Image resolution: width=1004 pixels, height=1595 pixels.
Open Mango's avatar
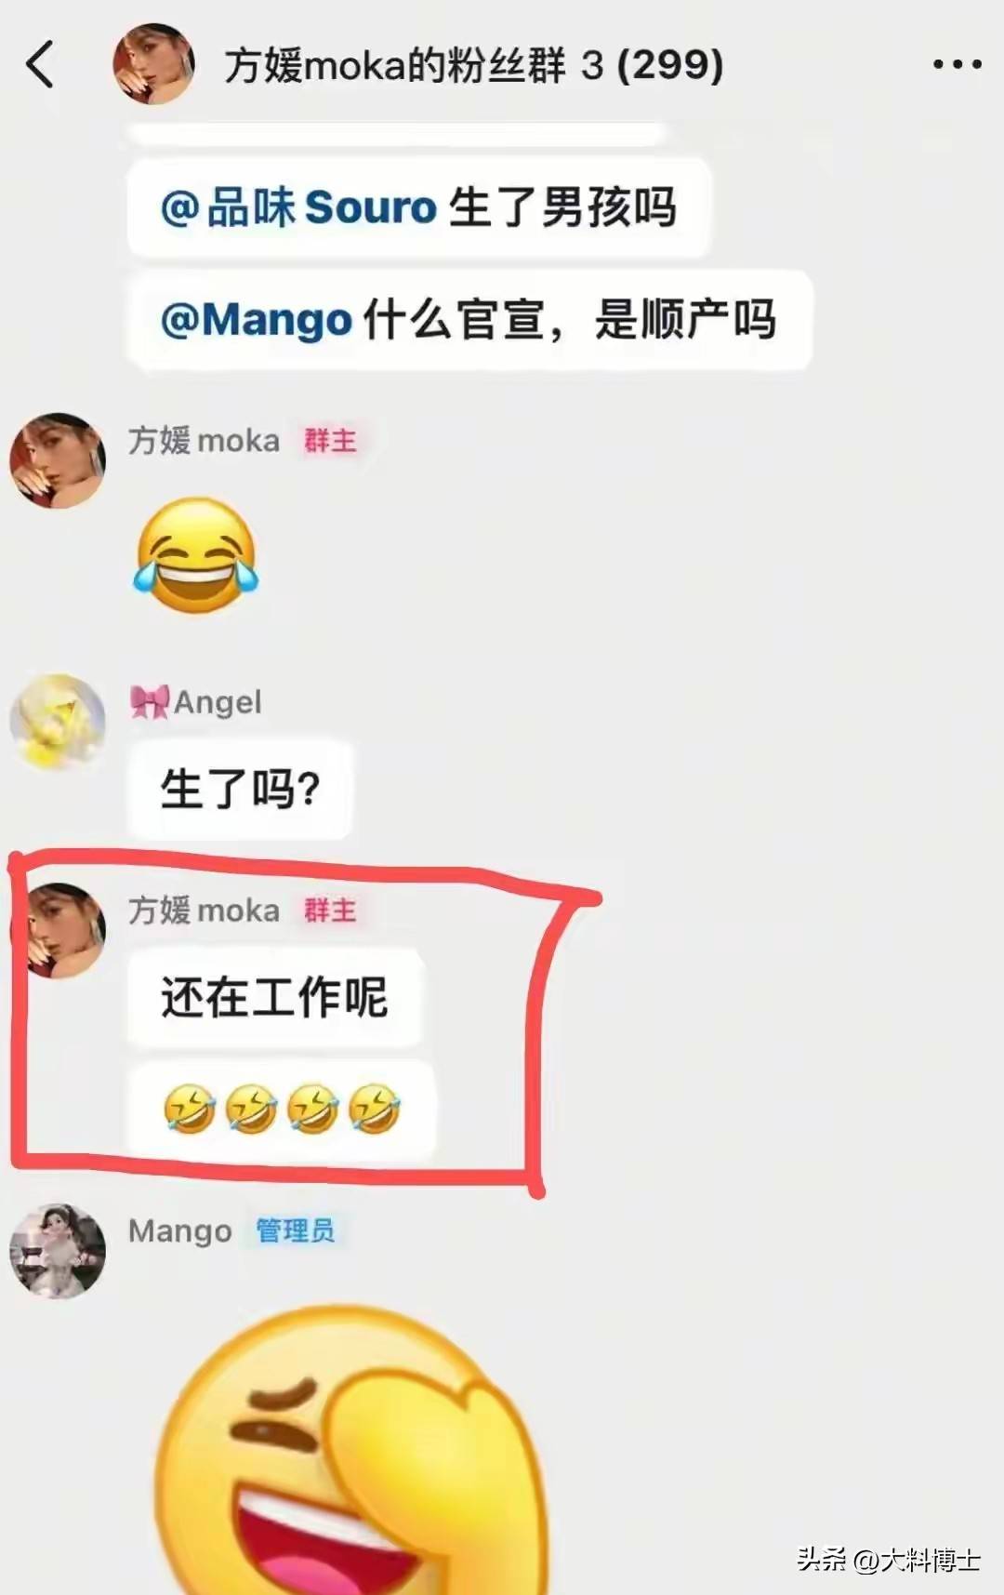click(x=58, y=1251)
